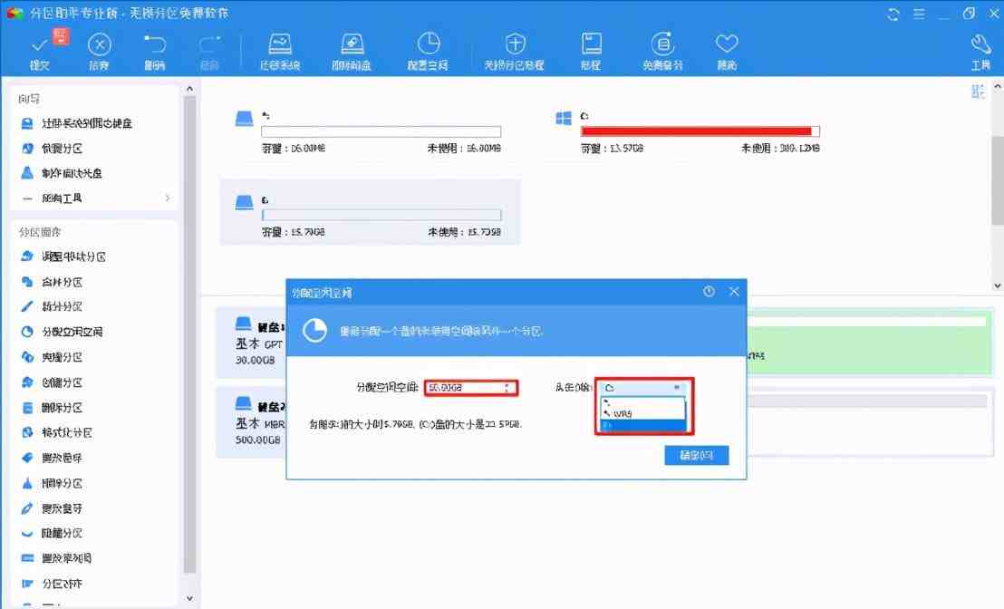Screen dimensions: 1004x609
Task: Click the blue OK button in the dialog
Action: click(x=696, y=455)
